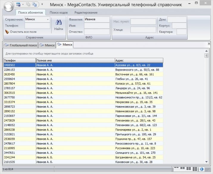Switch to the Поиск абонентов ribbon tab
213x174 pixels.
[x=30, y=13]
